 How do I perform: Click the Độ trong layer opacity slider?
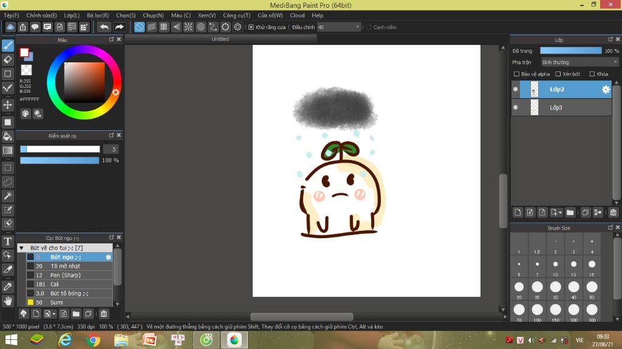571,51
